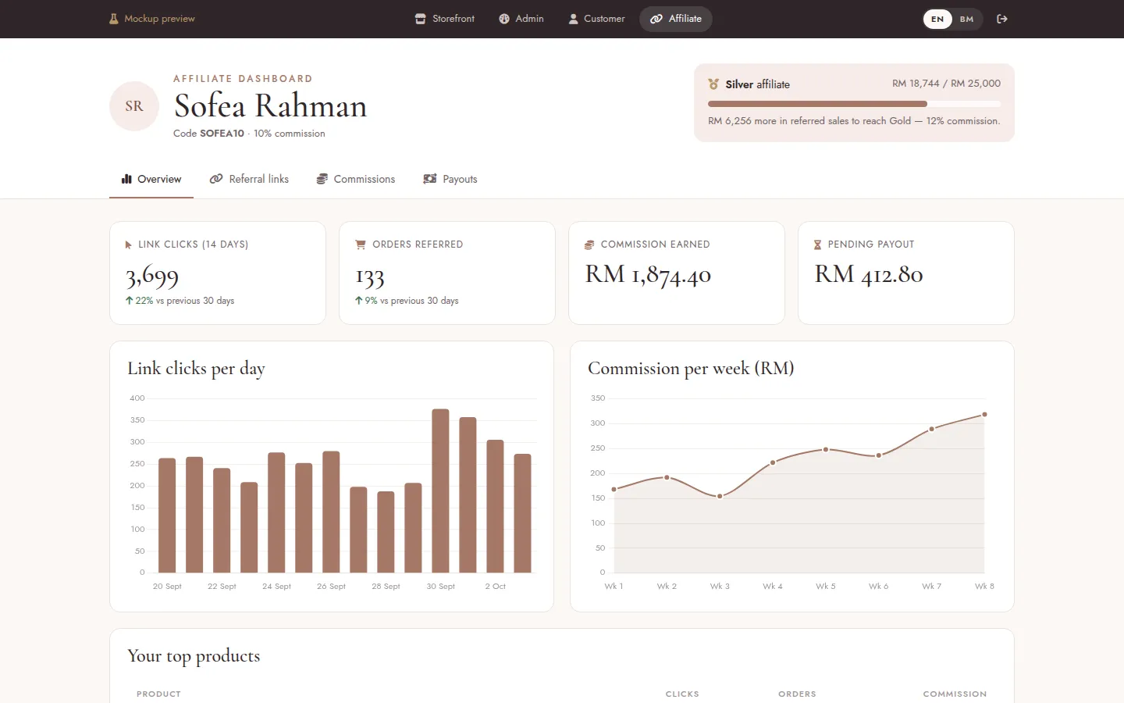Click the Customer person icon
The height and width of the screenshot is (703, 1124).
pos(574,19)
